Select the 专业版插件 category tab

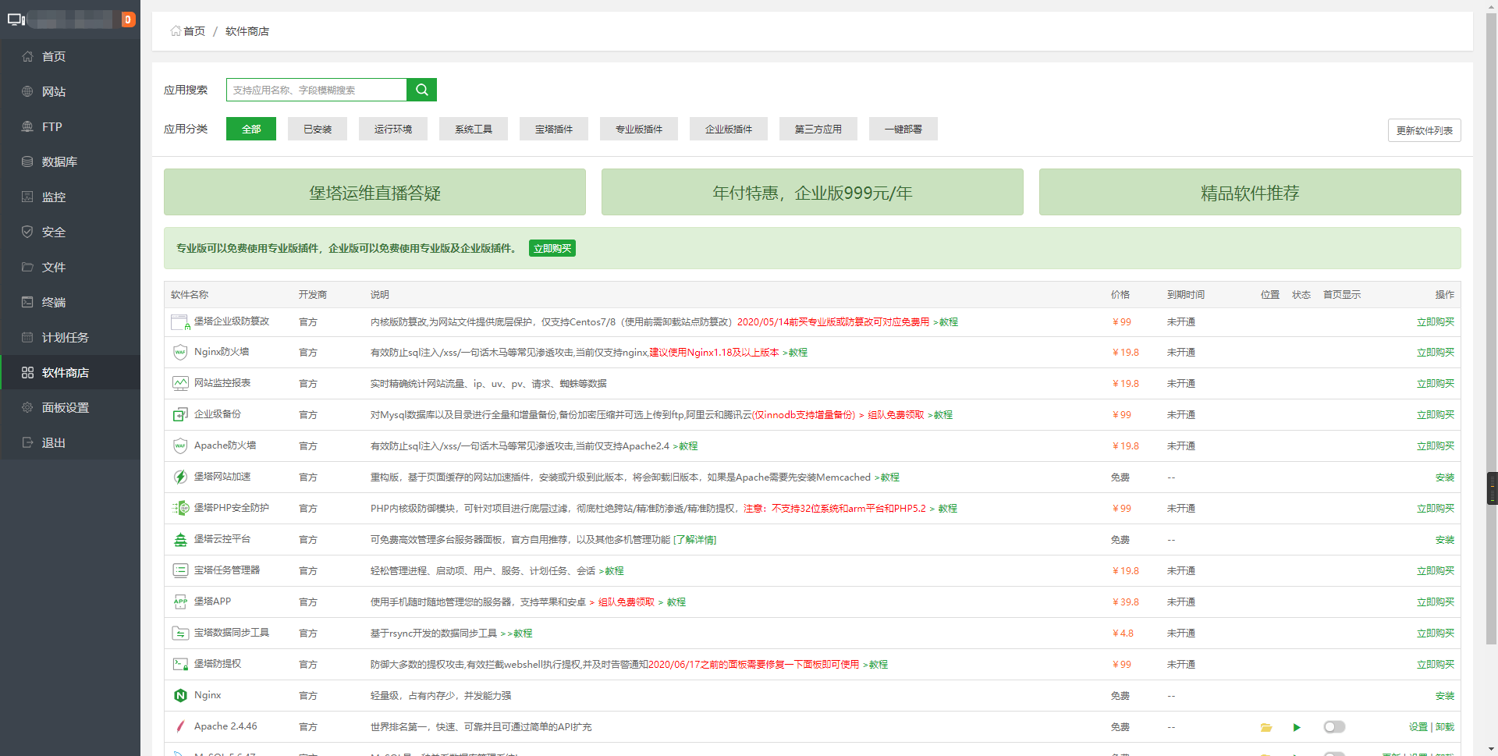639,129
